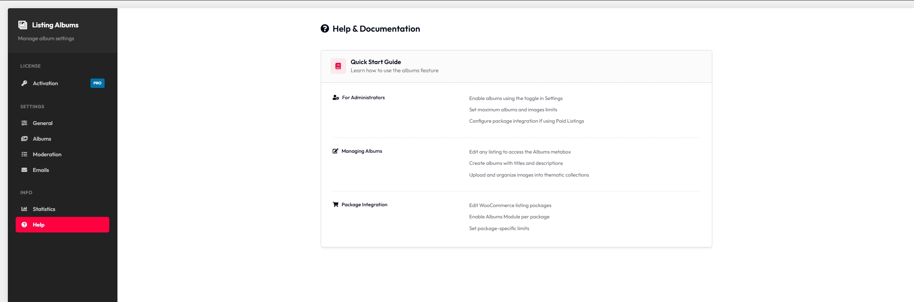Click the Moderation list icon

[24, 154]
